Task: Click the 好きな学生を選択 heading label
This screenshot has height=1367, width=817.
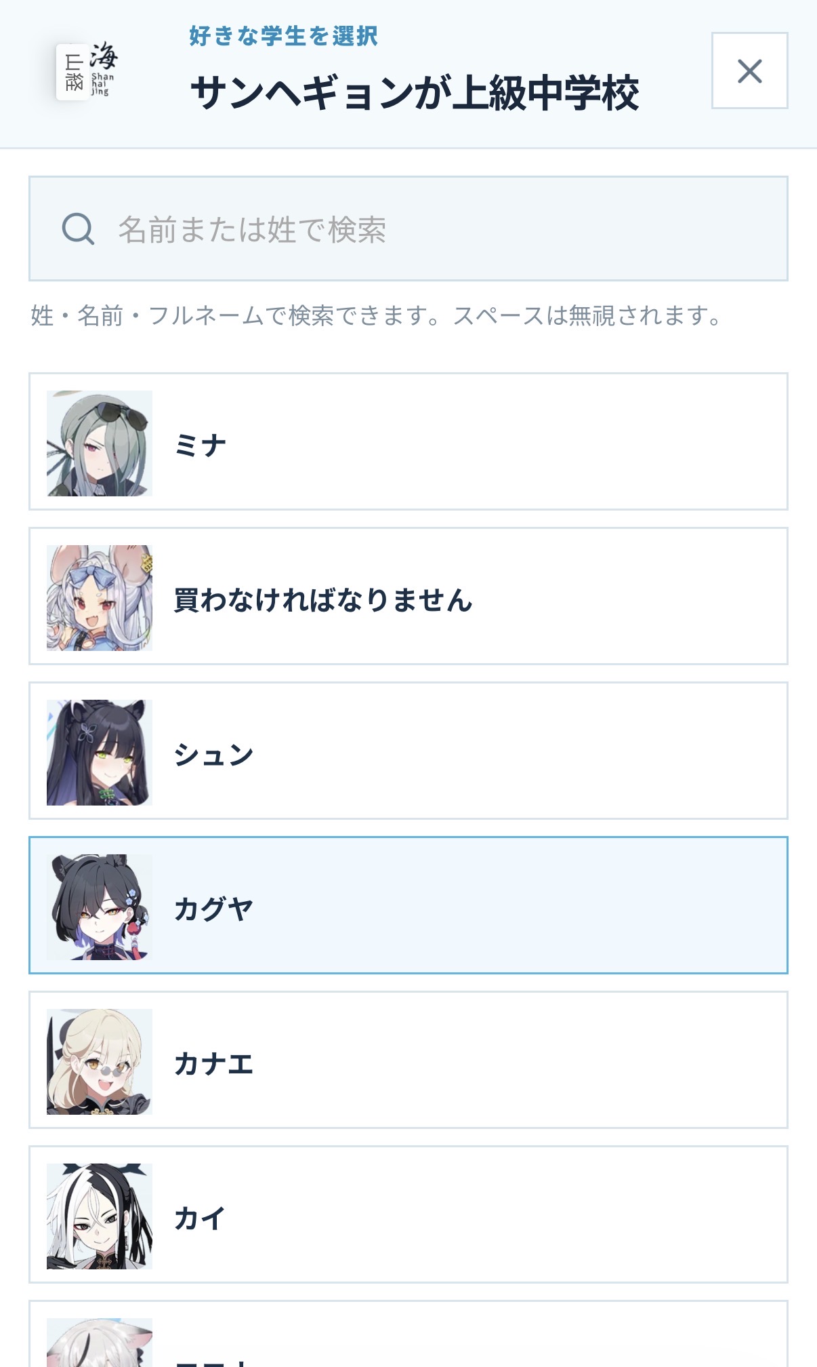Action: (x=284, y=36)
